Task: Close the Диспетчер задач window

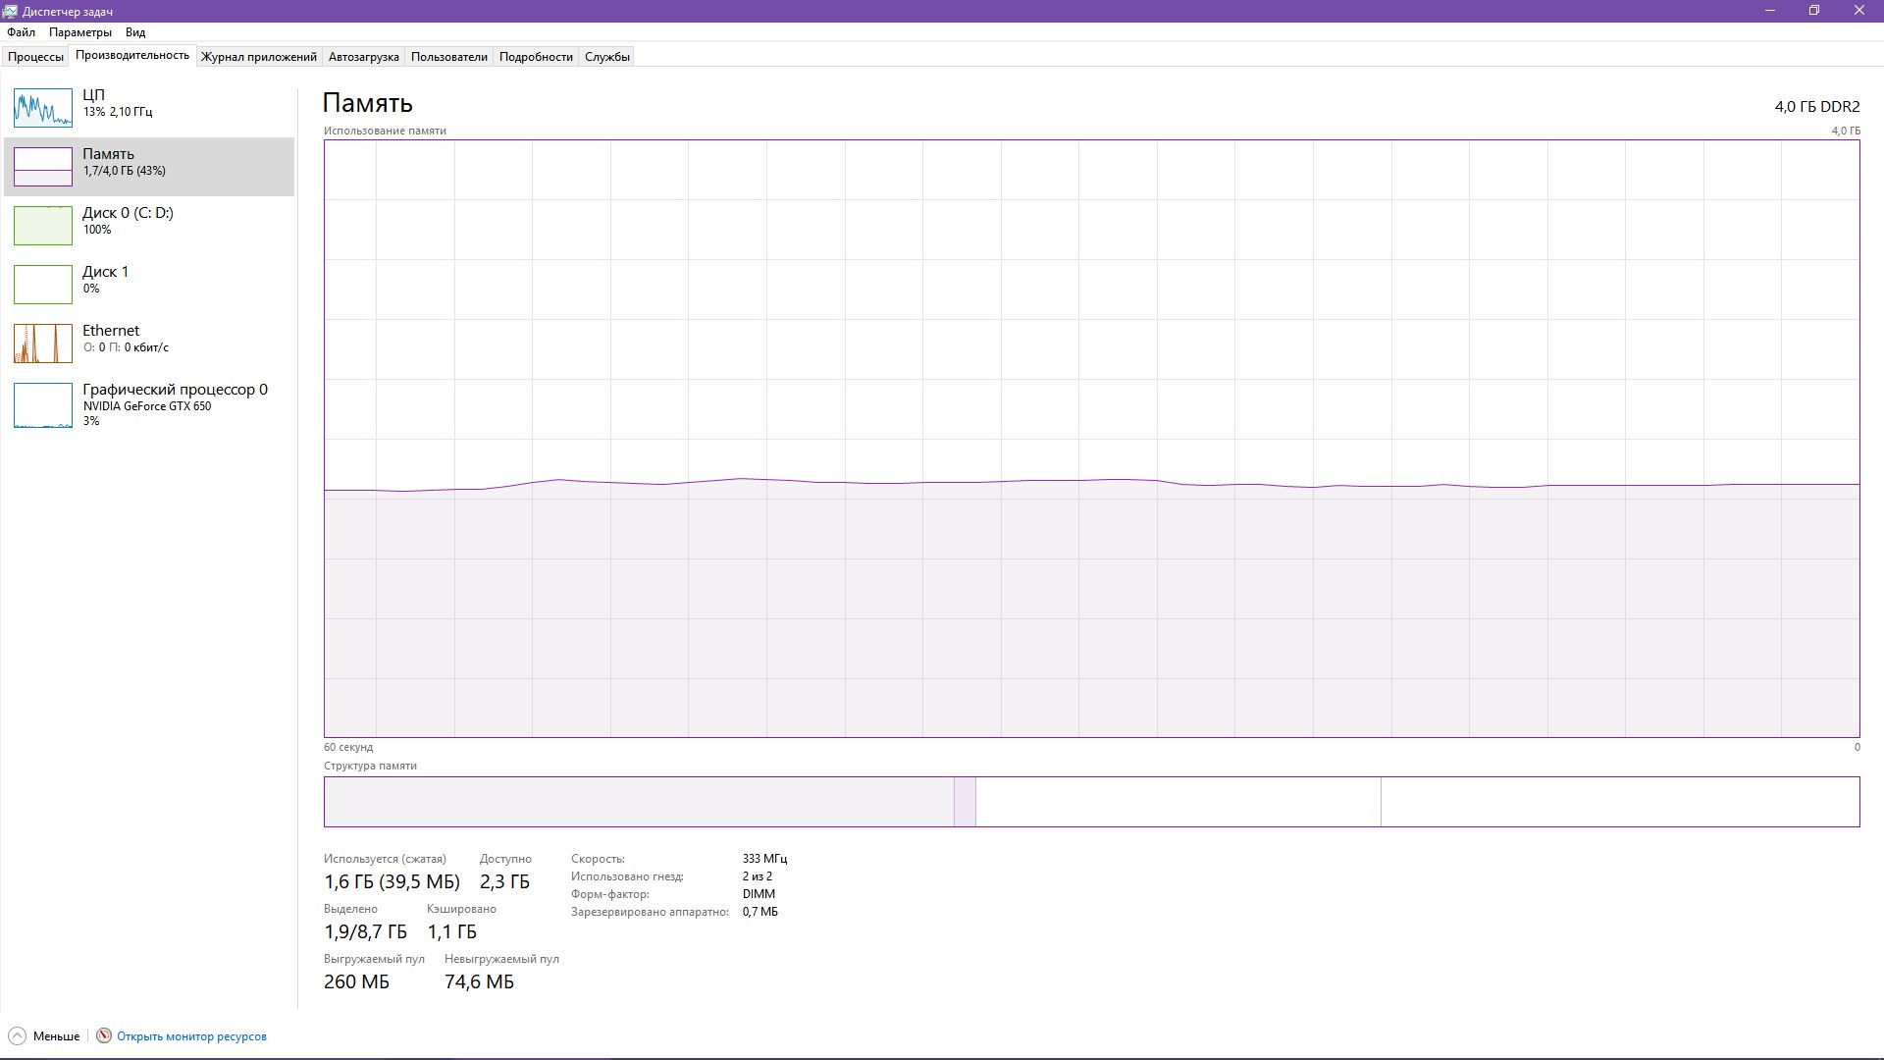Action: (1859, 11)
